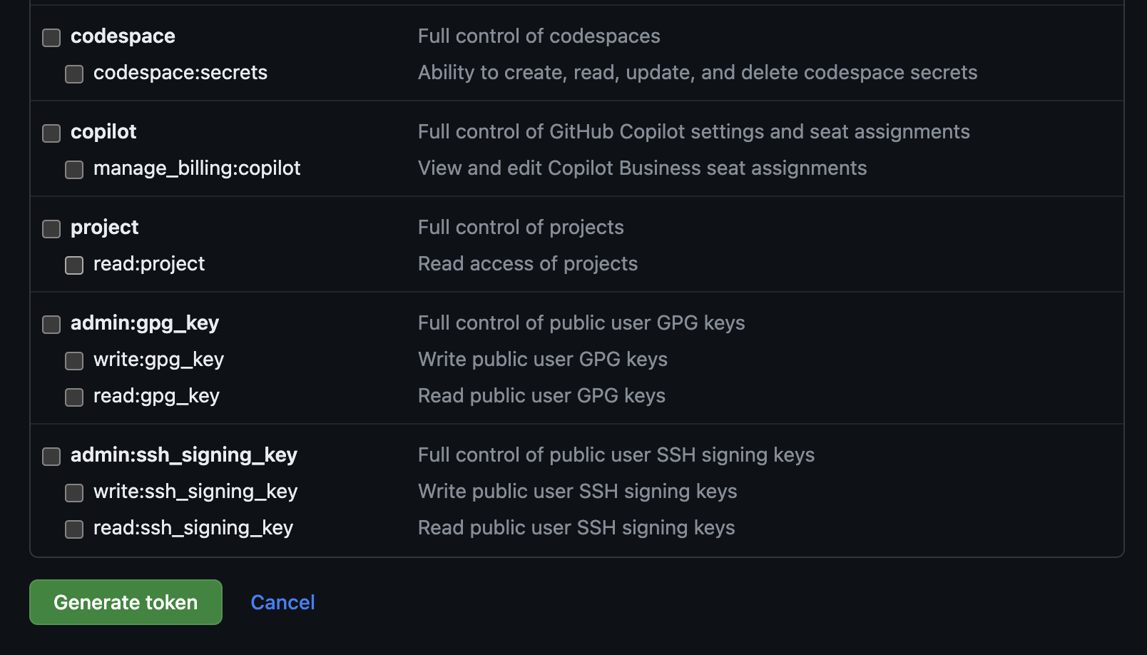
Task: Check the admin:ssh_signing_key scope
Action: coord(51,456)
